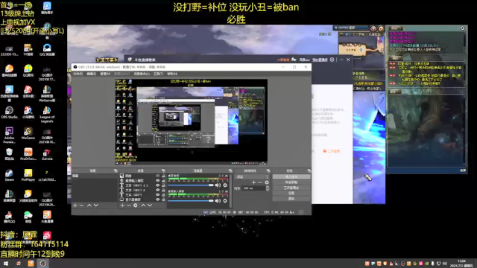The height and width of the screenshot is (268, 477).
Task: Move source up in Sources panel
Action: 143,205
